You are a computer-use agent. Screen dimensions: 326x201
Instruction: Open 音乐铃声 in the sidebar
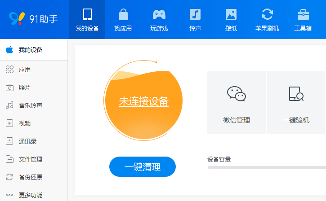(31, 105)
